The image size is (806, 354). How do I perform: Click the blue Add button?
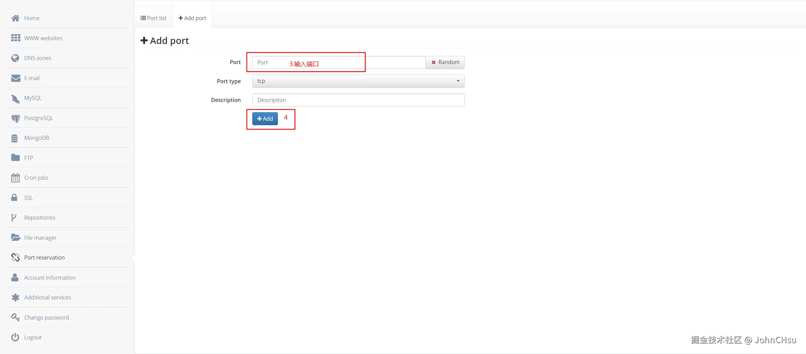pyautogui.click(x=265, y=119)
